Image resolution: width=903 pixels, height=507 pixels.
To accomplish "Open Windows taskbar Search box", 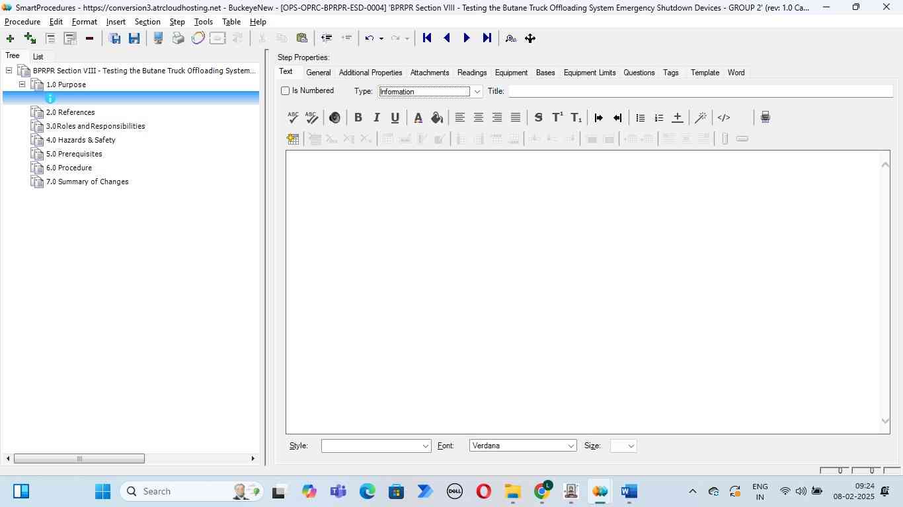I will tap(192, 491).
